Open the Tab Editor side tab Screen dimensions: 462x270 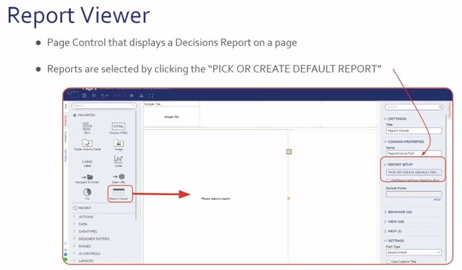(x=66, y=156)
